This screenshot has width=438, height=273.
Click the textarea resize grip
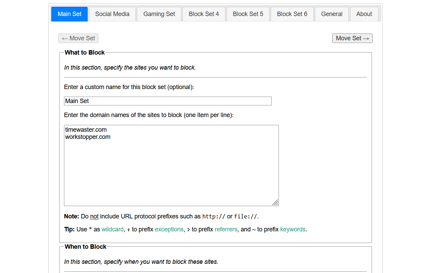point(275,203)
